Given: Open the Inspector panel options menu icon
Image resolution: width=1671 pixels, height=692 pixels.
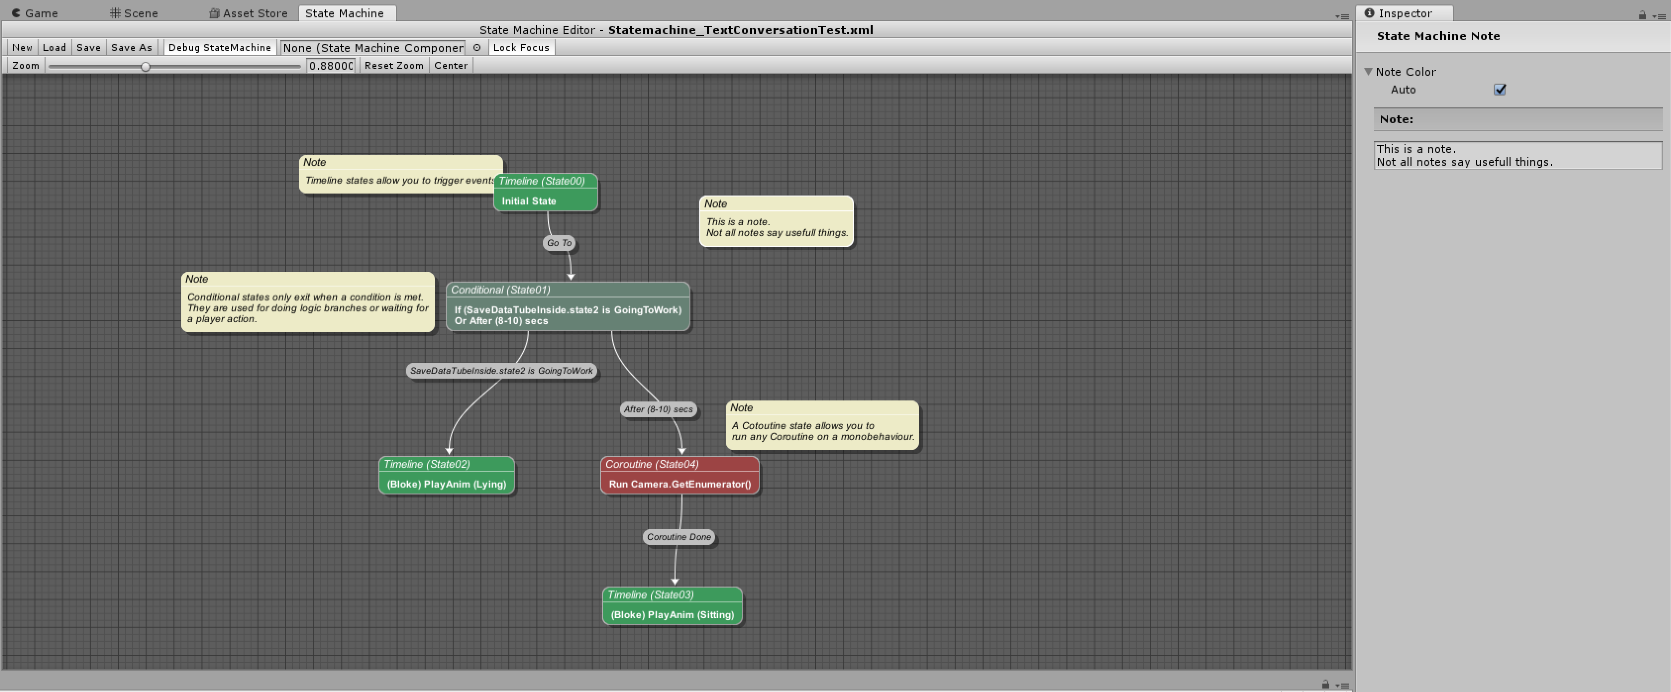Looking at the screenshot, I should pos(1659,16).
